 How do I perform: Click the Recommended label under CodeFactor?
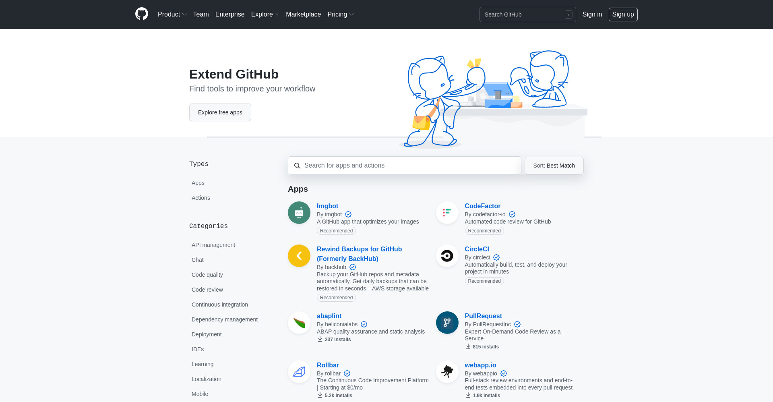point(484,231)
